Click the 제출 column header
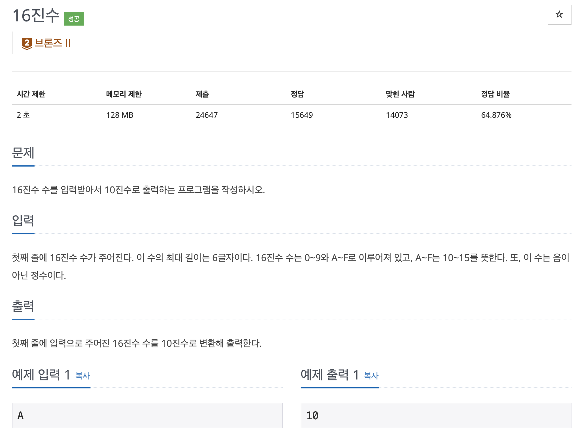Screen dimensions: 584x436 pos(202,94)
